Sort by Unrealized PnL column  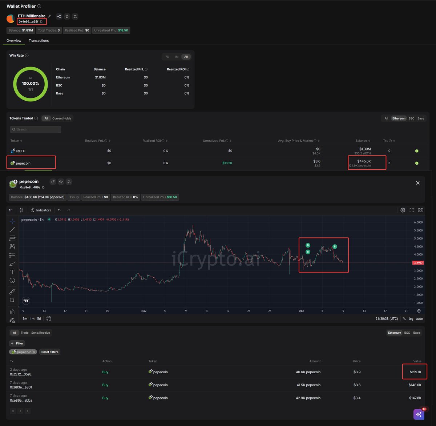217,141
